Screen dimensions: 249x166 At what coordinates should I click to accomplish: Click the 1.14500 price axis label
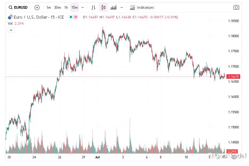(x=233, y=142)
